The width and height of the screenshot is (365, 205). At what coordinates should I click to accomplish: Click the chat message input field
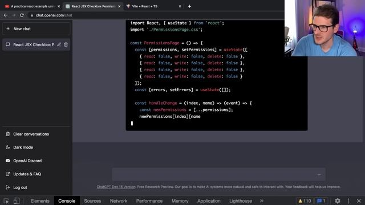218,175
